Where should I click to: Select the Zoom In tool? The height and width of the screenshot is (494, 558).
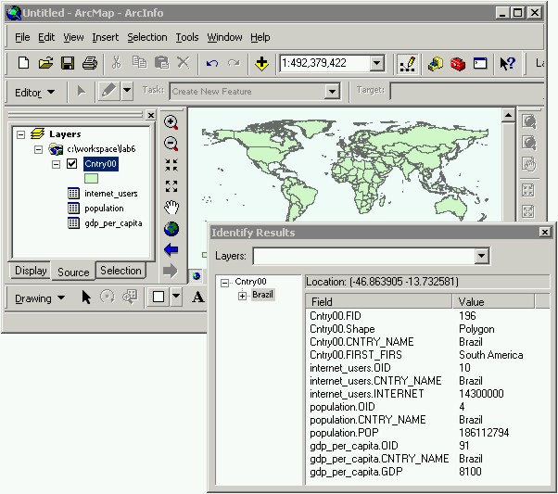171,122
